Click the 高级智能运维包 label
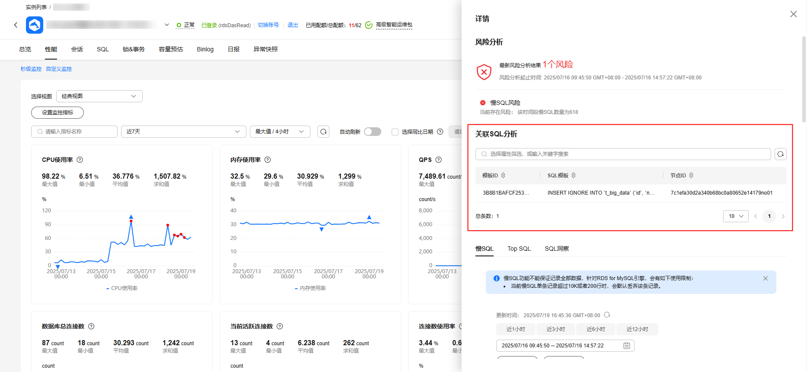The image size is (807, 372). [394, 25]
